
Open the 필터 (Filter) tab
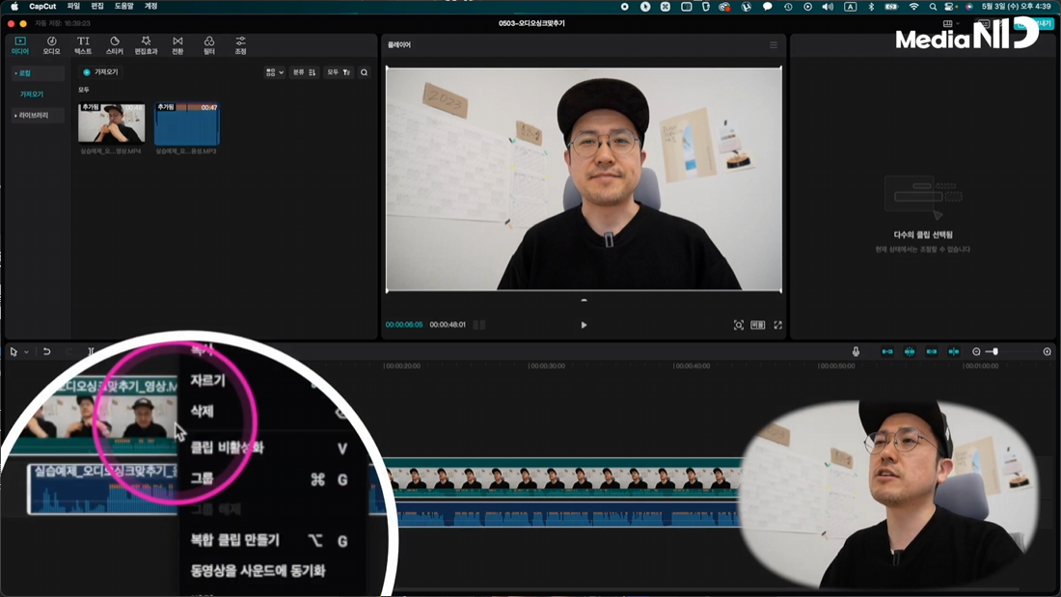click(x=209, y=45)
